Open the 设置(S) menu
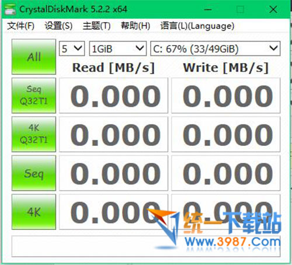 (x=58, y=26)
